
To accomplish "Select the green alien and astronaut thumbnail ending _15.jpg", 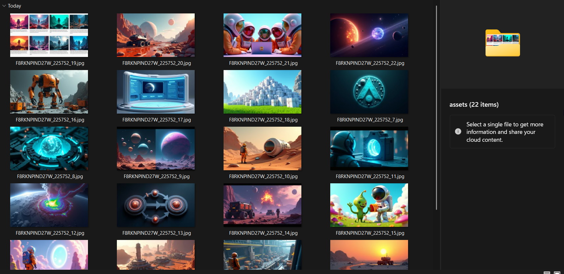I will tap(369, 205).
